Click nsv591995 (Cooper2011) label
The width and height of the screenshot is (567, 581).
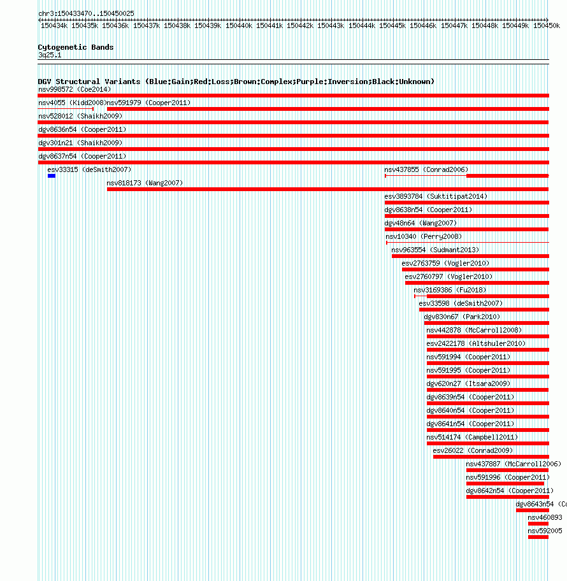[468, 369]
